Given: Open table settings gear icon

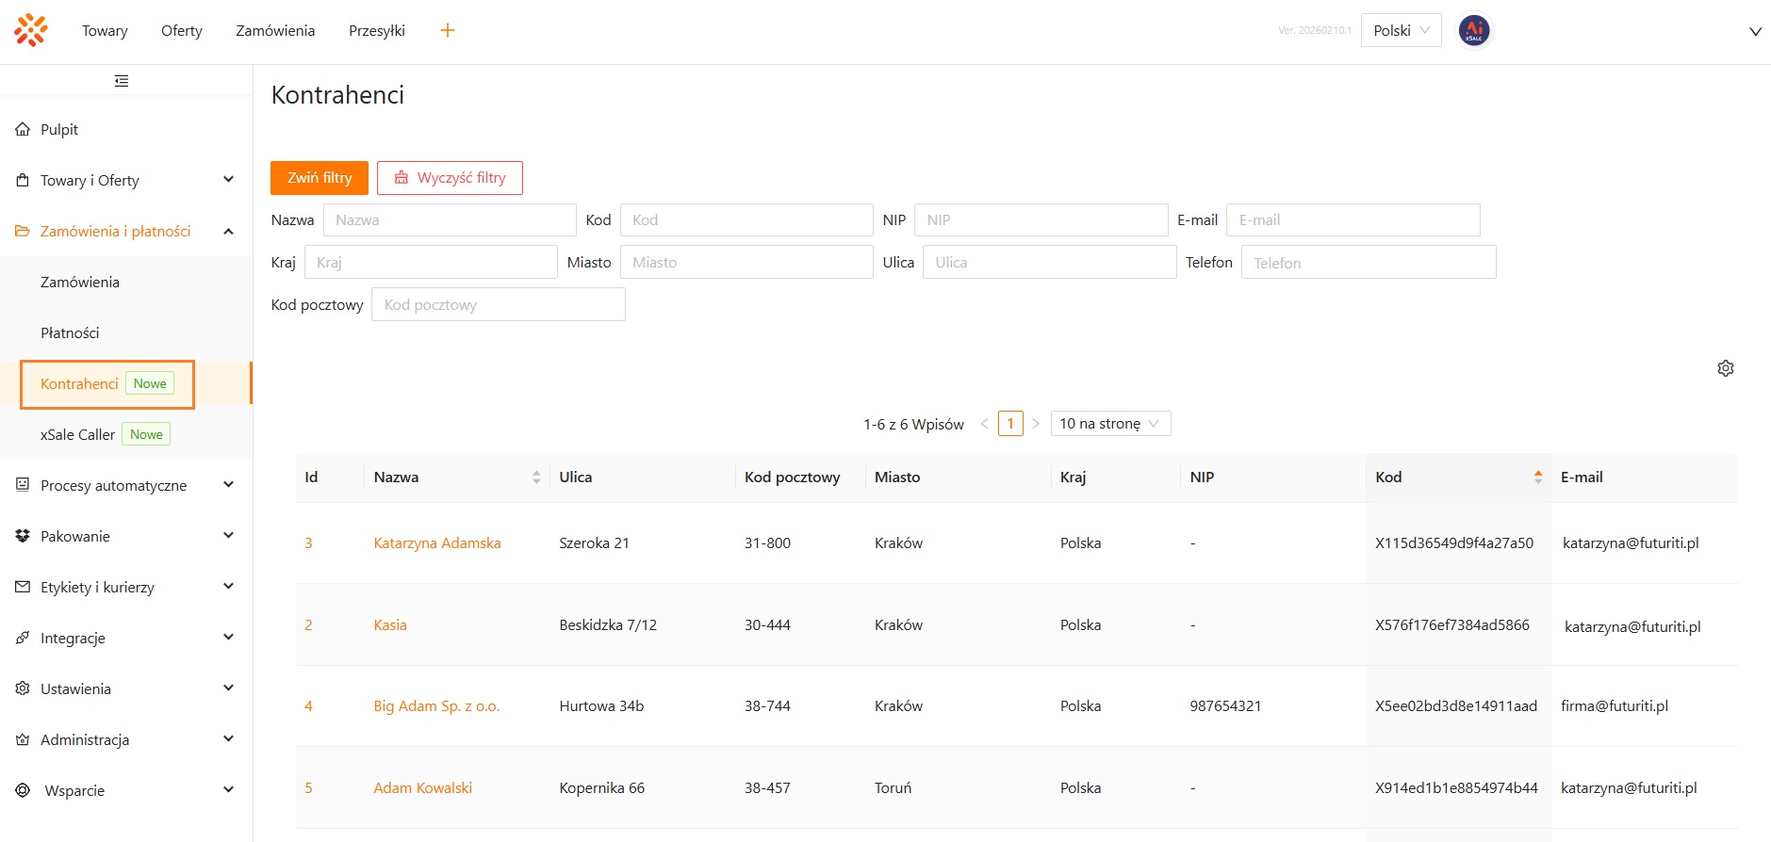Looking at the screenshot, I should click(x=1725, y=368).
